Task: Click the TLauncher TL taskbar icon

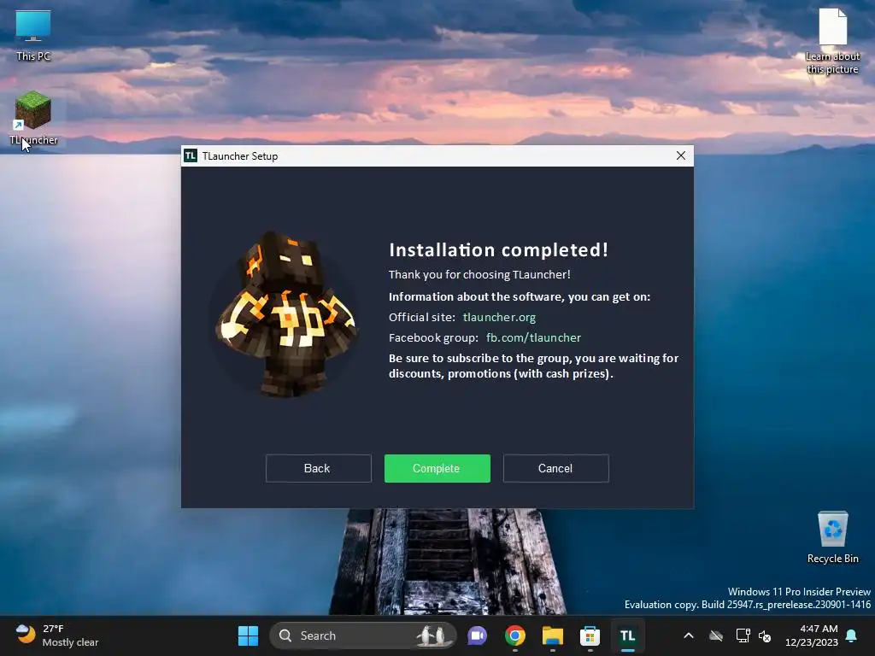Action: [x=628, y=635]
